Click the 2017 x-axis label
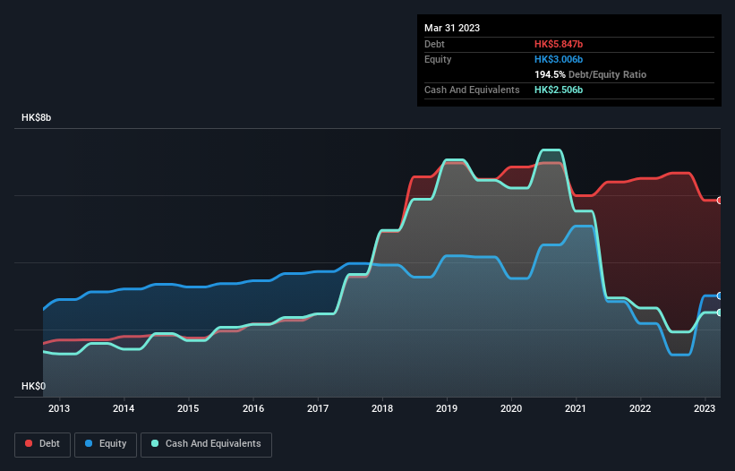Screen dimensions: 735x471 click(x=318, y=408)
